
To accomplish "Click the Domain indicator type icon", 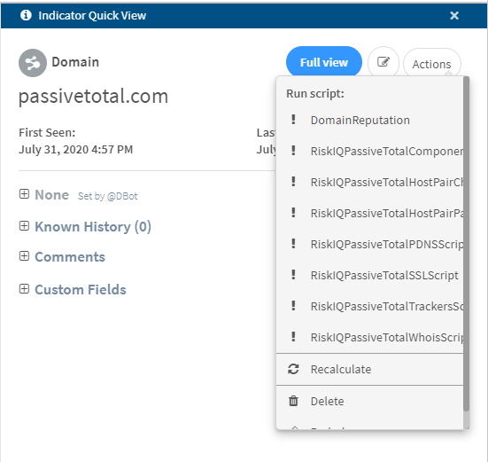I will [33, 63].
